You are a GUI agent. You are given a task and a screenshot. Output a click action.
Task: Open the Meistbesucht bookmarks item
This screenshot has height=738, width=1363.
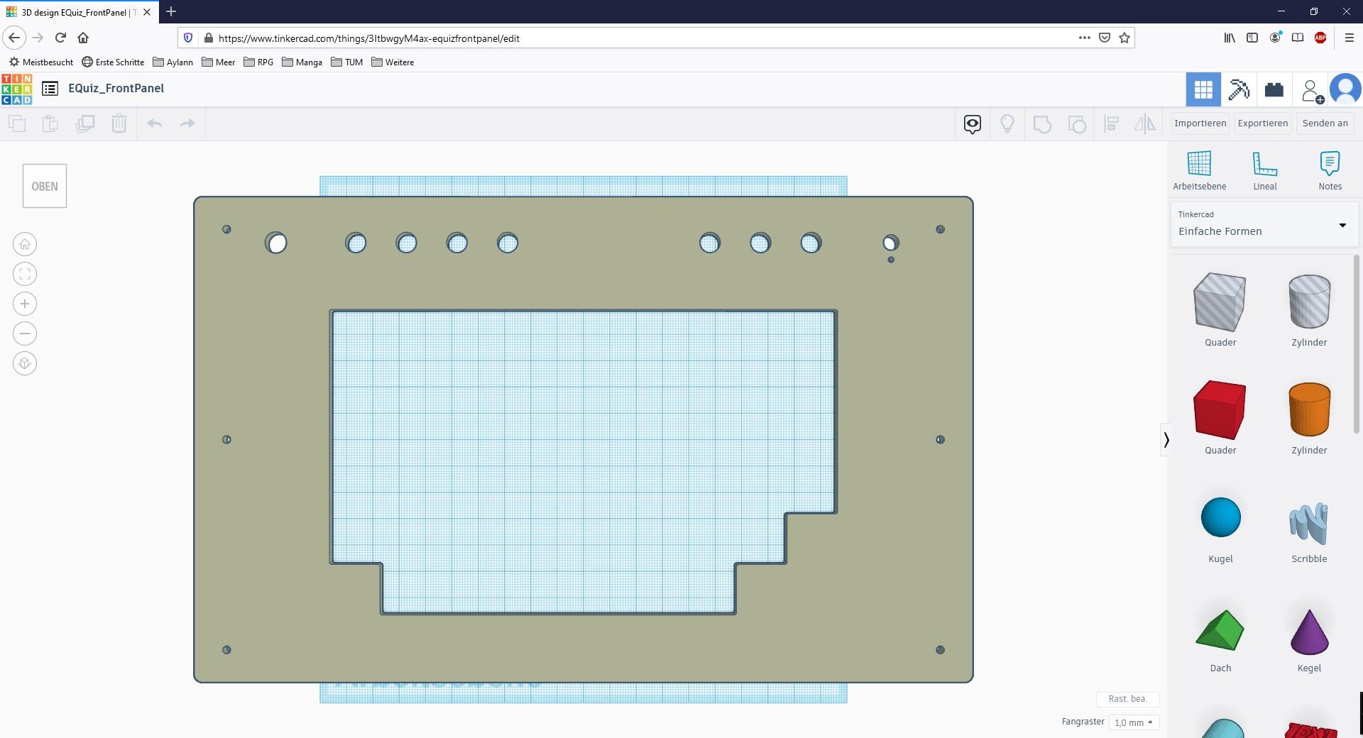coord(41,62)
